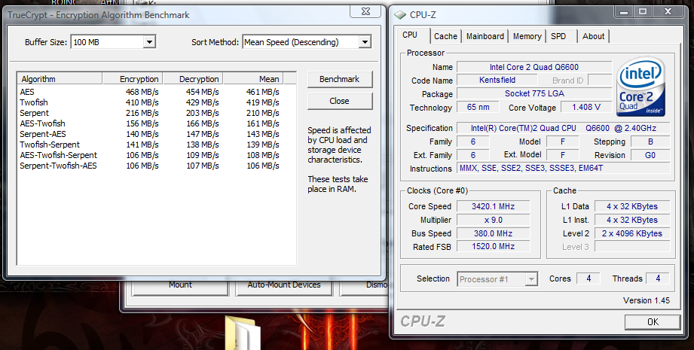Click the 461 MB/s mean value
This screenshot has width=694, height=350.
click(x=263, y=92)
